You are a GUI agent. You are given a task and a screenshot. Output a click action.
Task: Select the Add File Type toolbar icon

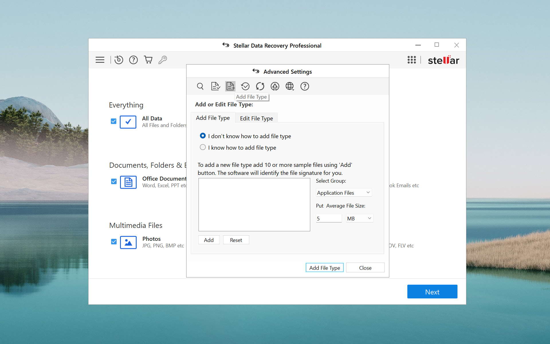(230, 86)
